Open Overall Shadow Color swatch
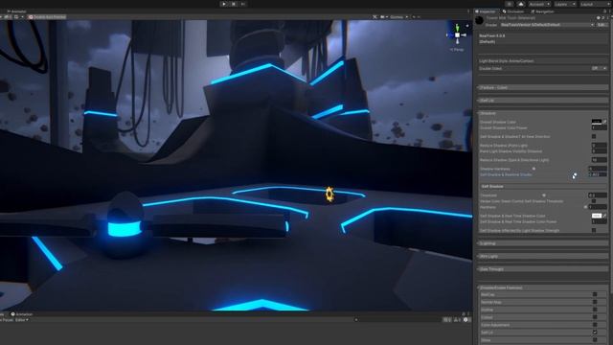 click(596, 122)
